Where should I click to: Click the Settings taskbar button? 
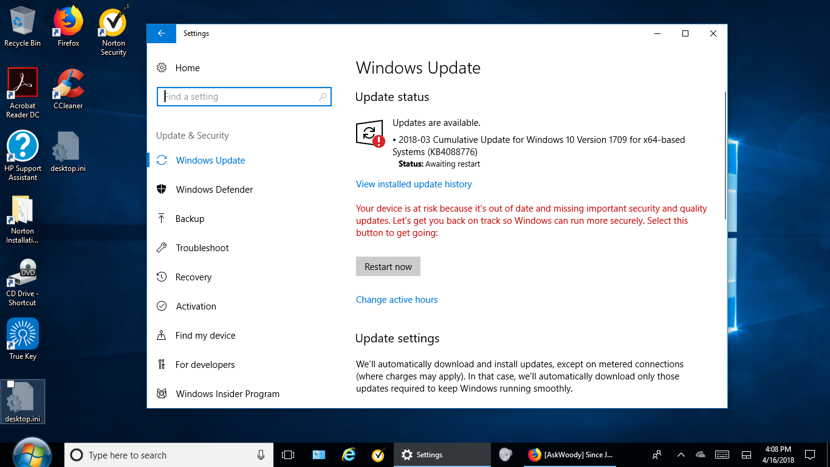tap(442, 455)
